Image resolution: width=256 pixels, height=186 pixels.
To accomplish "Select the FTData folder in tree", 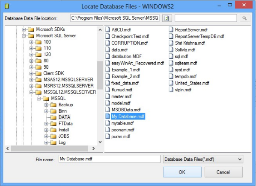I will point(65,124).
